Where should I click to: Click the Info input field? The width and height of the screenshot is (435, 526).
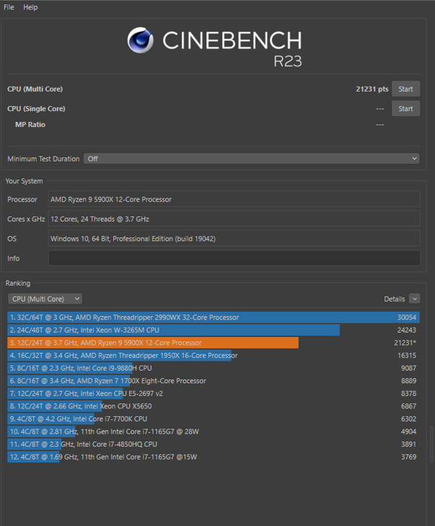234,258
